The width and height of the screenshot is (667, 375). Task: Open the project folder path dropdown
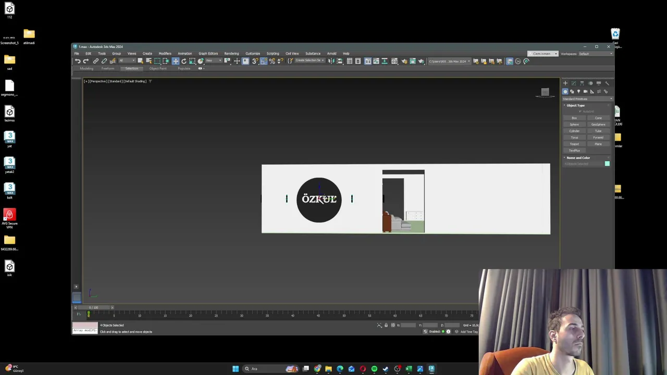coord(449,61)
